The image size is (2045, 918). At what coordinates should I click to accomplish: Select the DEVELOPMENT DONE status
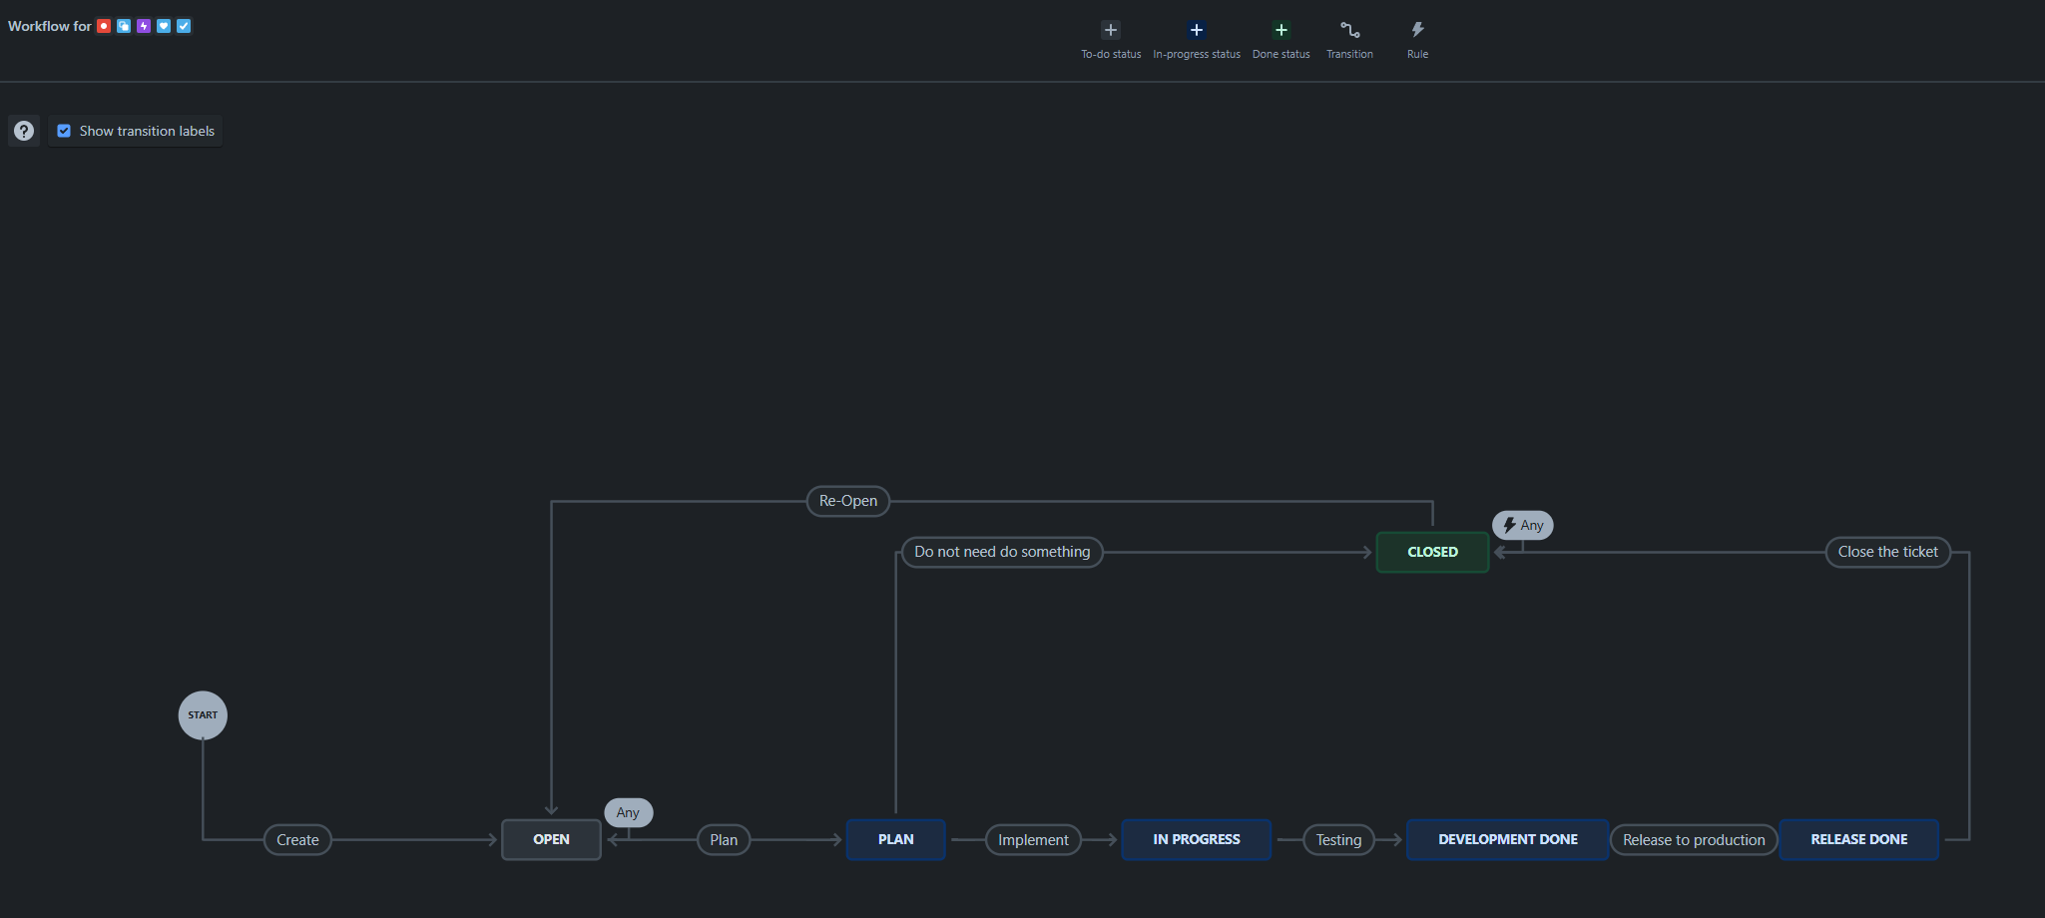click(1507, 839)
